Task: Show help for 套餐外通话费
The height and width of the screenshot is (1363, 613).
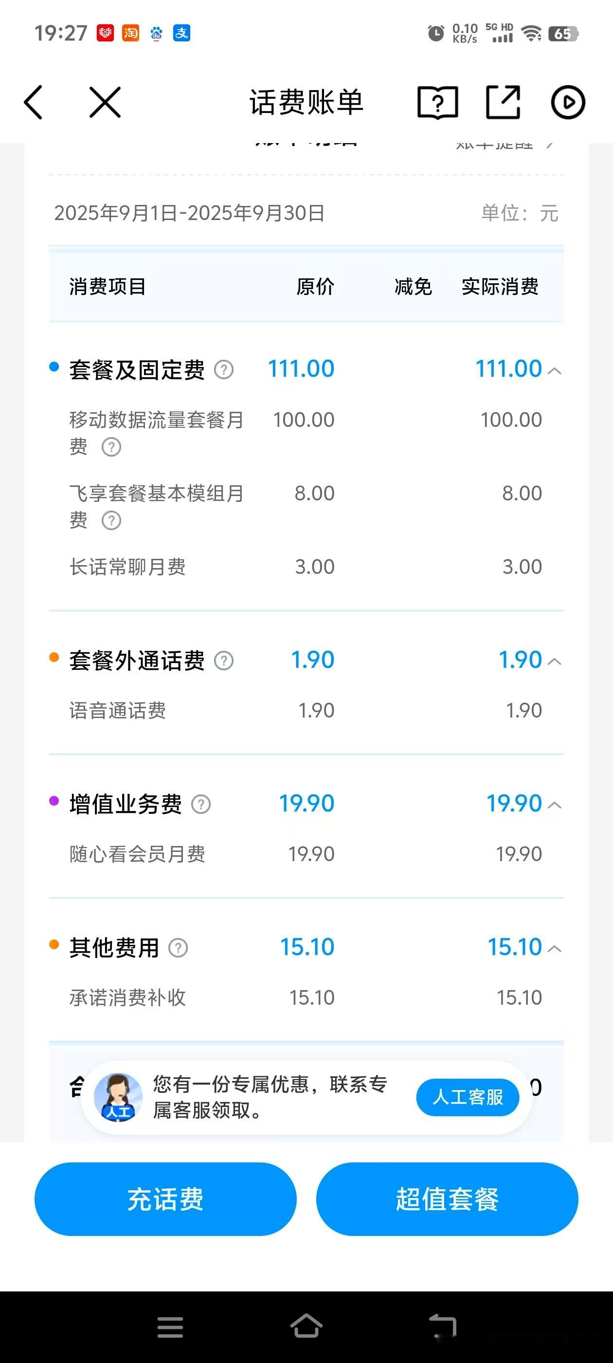Action: click(x=224, y=661)
